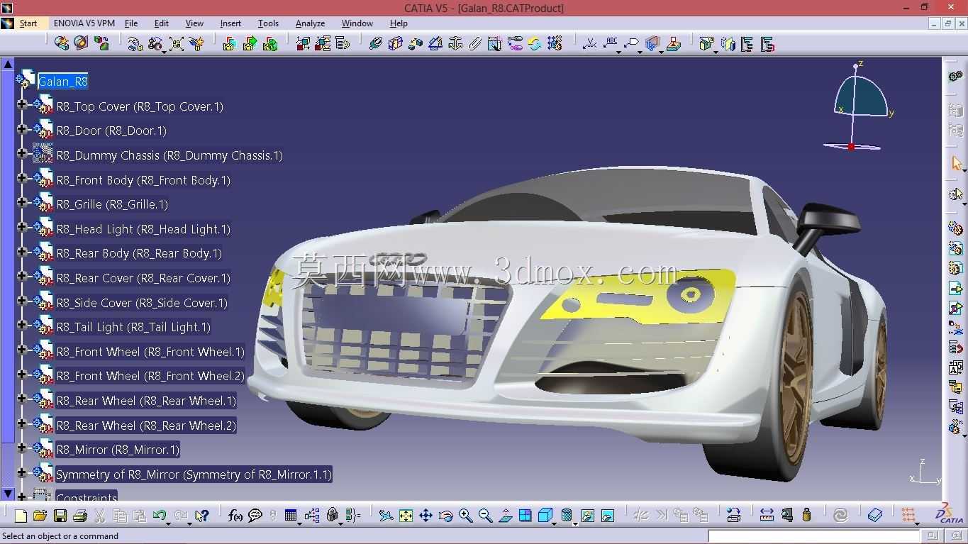Use the Fix Together paperclip icon
Screen dimensions: 968x544
pos(475,44)
